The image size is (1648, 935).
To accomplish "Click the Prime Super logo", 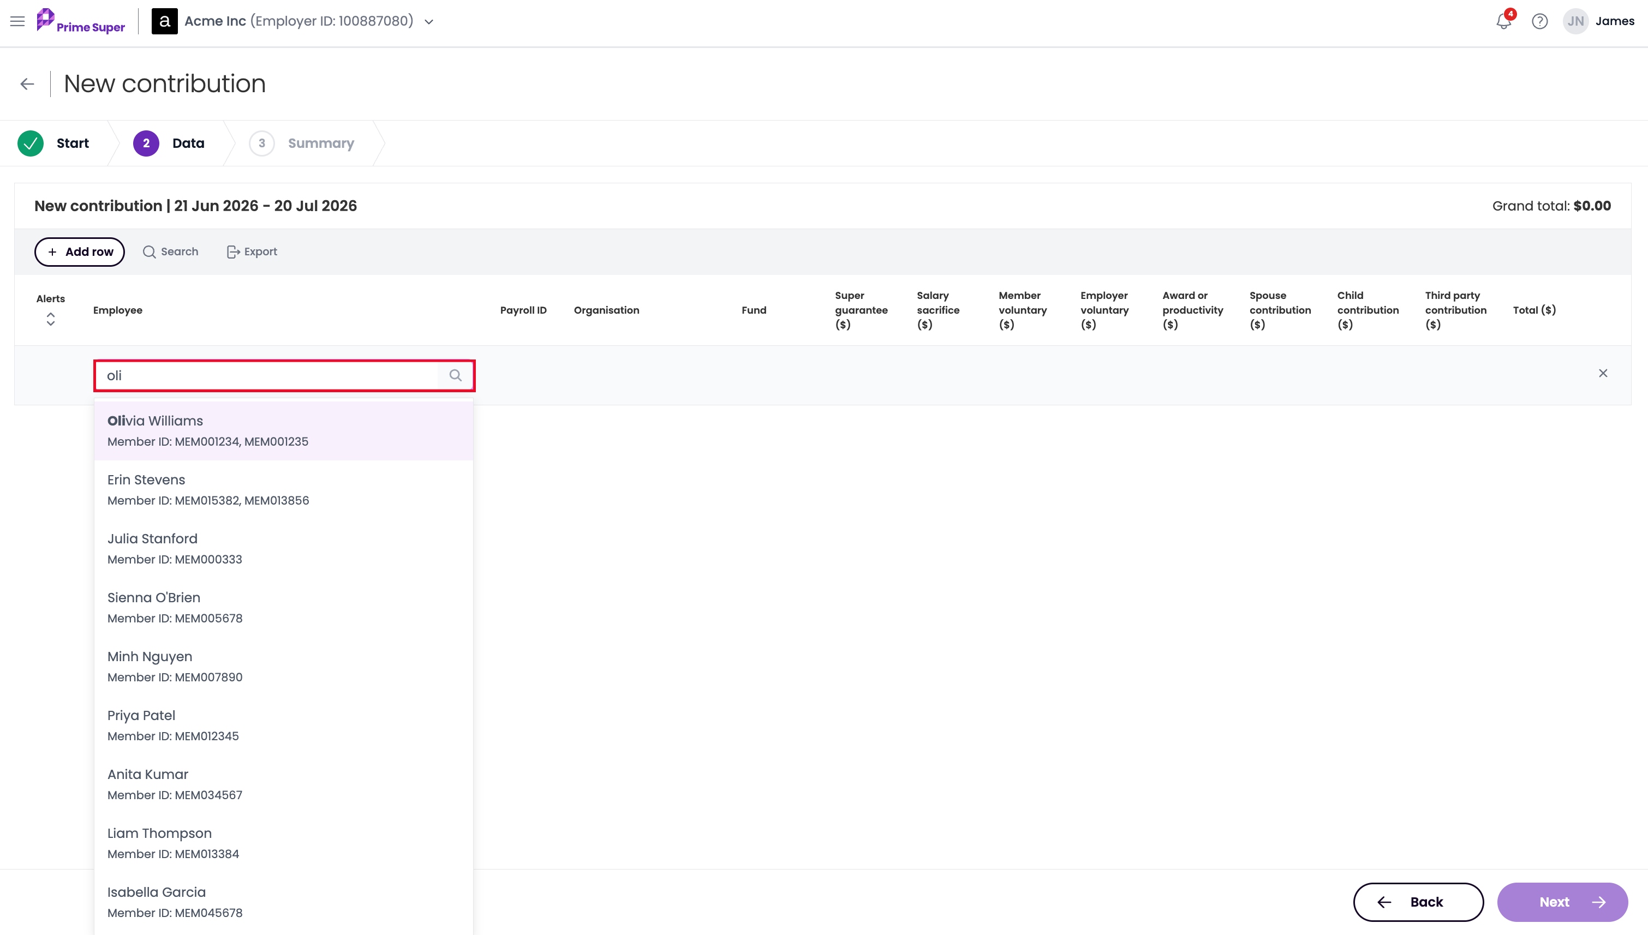I will click(81, 21).
